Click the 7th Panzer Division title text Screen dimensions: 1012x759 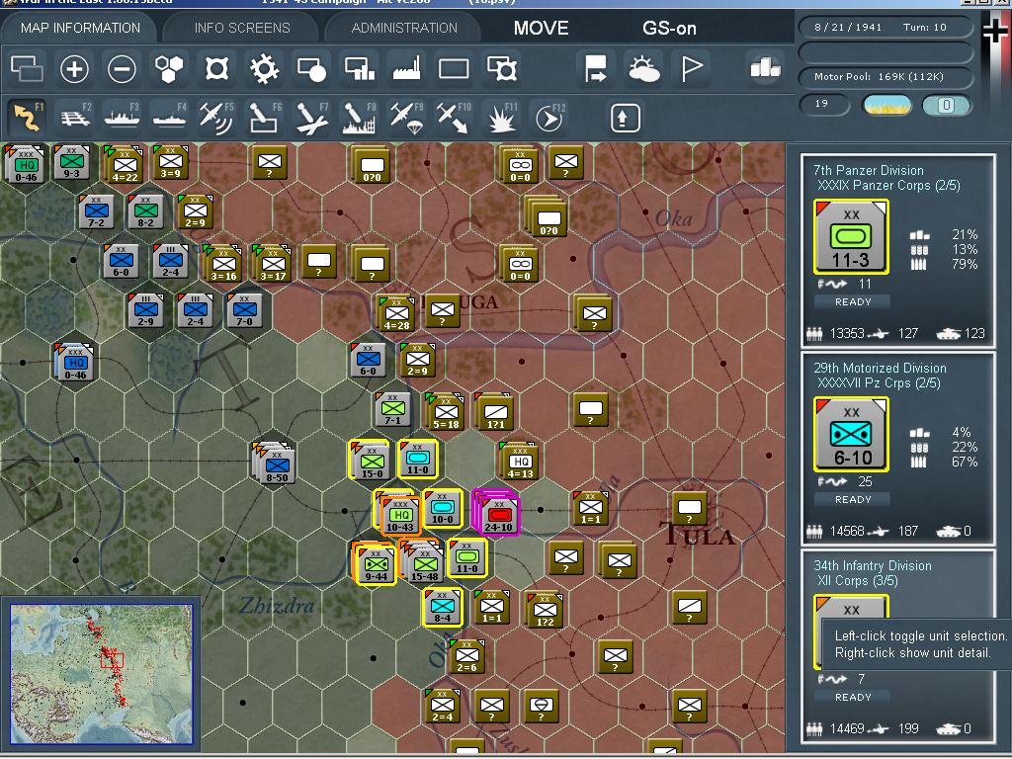click(x=868, y=170)
